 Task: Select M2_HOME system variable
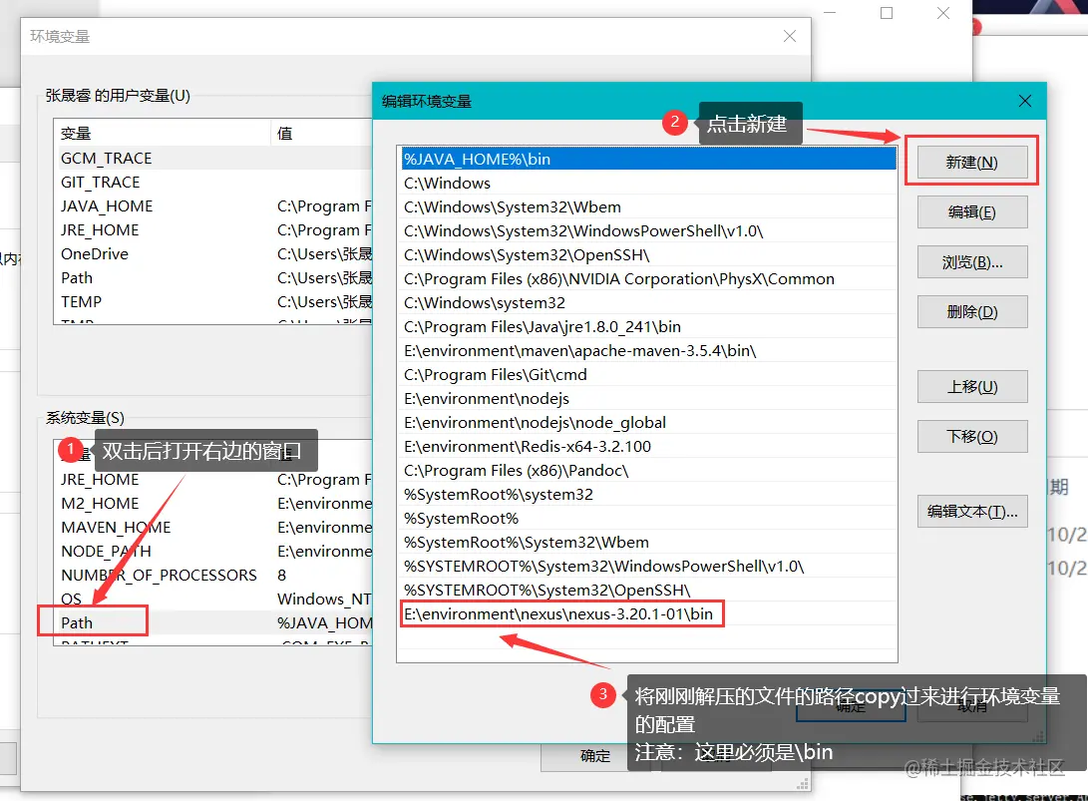(213, 503)
